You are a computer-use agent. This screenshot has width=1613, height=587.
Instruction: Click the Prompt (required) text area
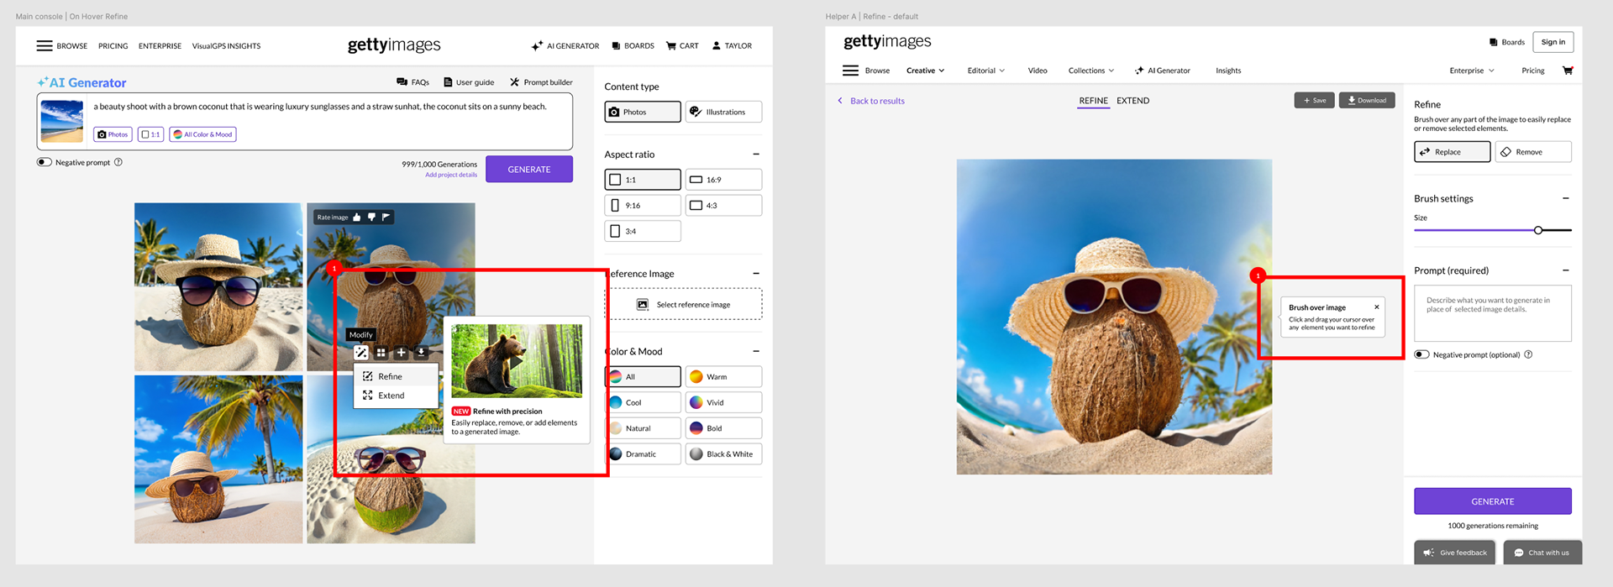click(x=1492, y=313)
